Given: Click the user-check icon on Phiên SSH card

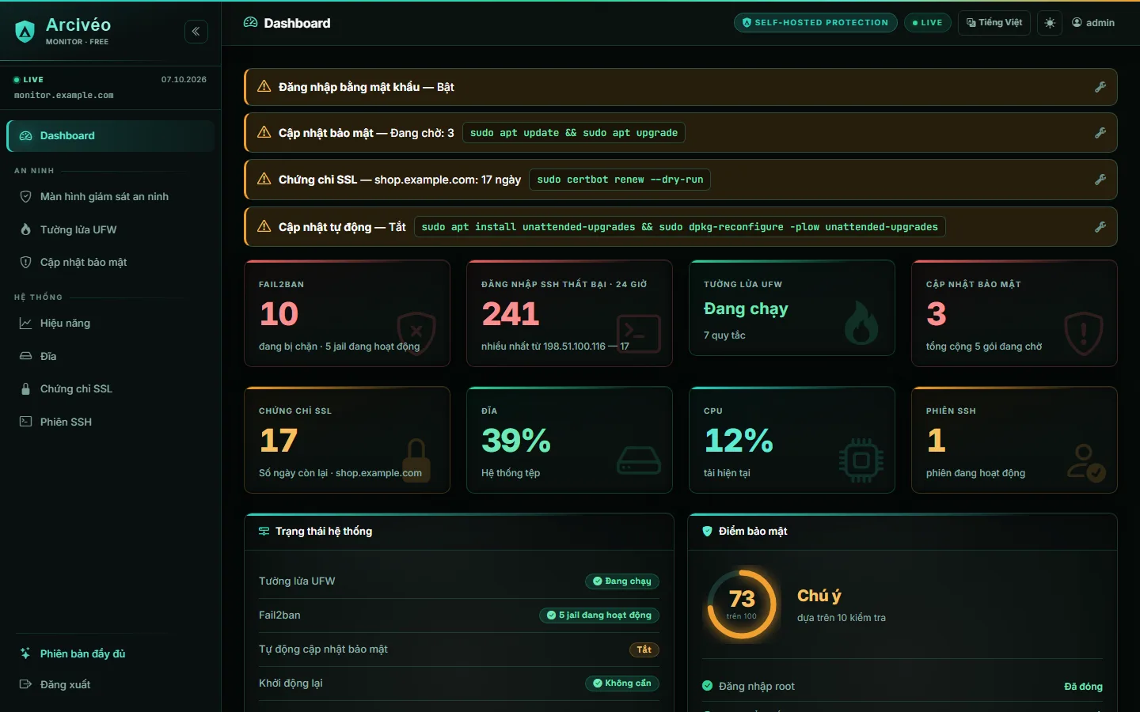Looking at the screenshot, I should click(1086, 463).
